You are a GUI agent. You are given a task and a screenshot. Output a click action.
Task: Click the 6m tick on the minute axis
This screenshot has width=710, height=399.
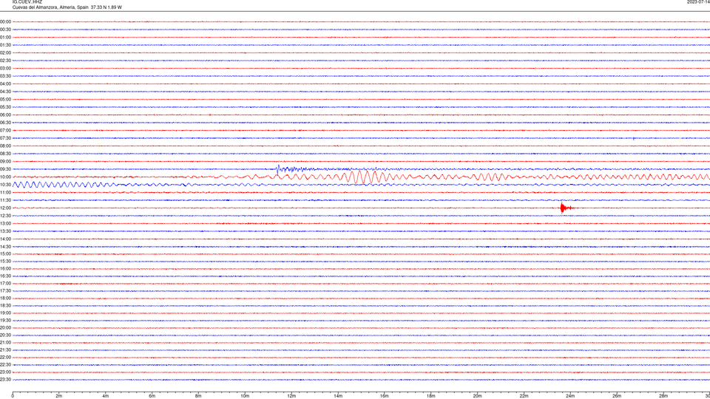pos(152,396)
